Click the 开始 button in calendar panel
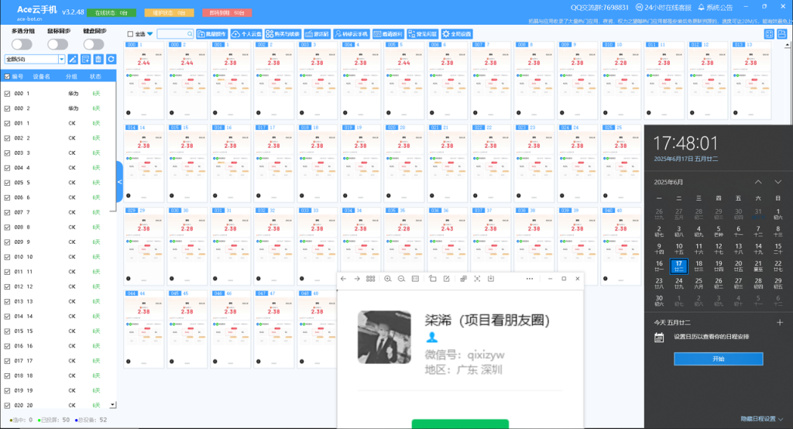 (718, 359)
